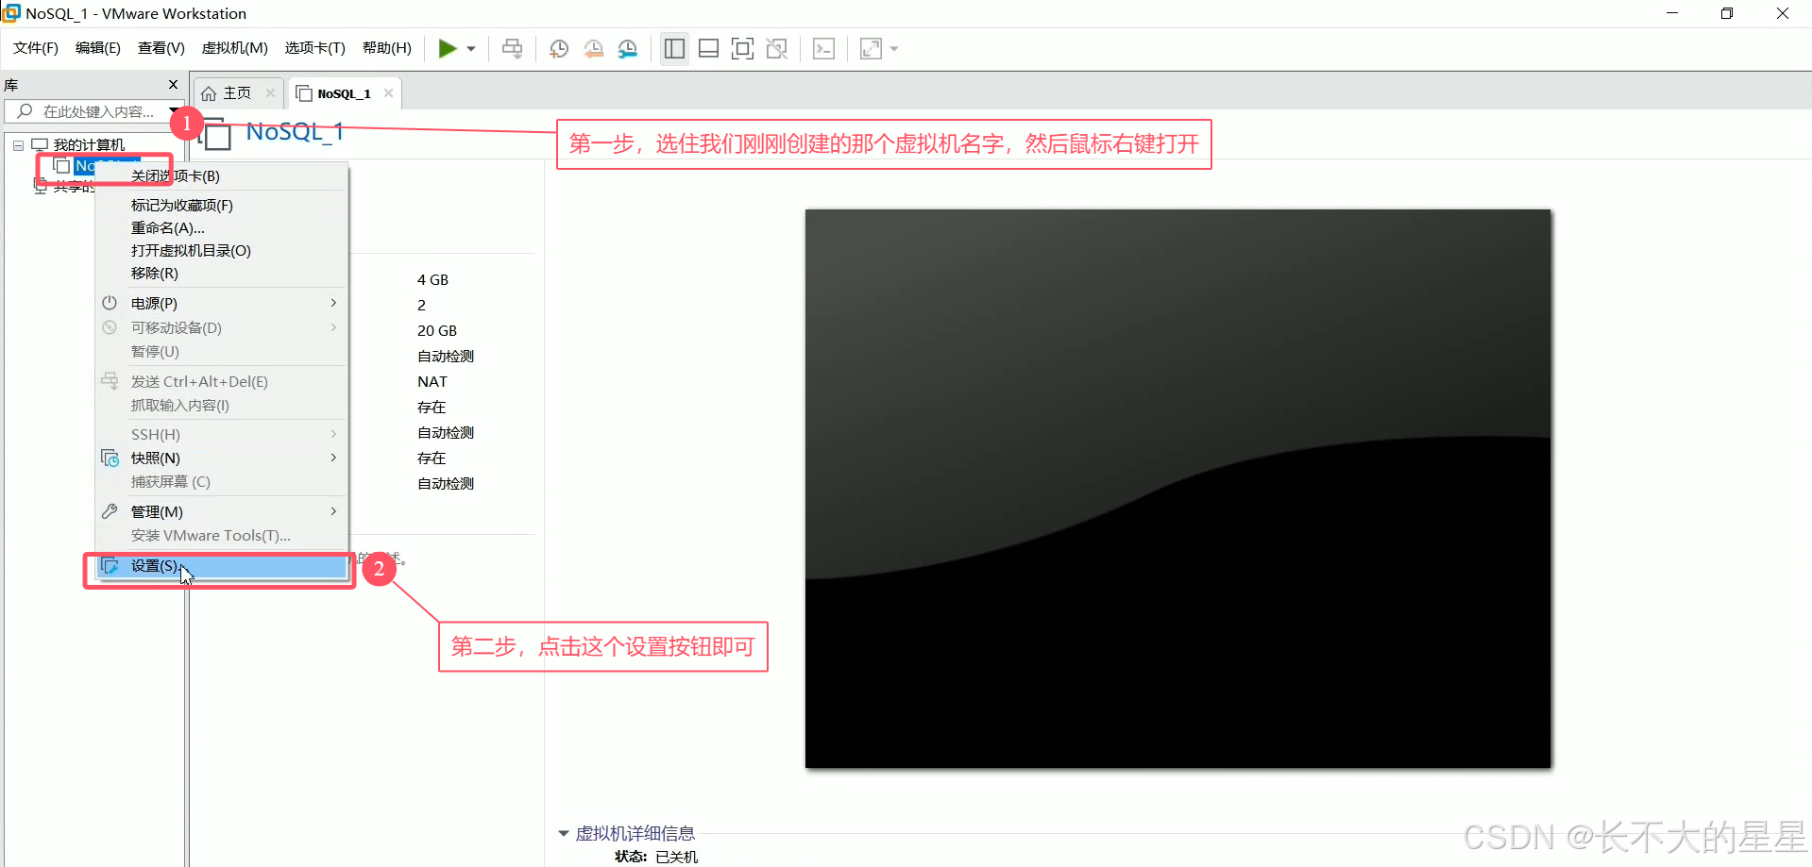Click the 暂停(U) menu entry
Screen dimensions: 1812x867
(x=222, y=352)
